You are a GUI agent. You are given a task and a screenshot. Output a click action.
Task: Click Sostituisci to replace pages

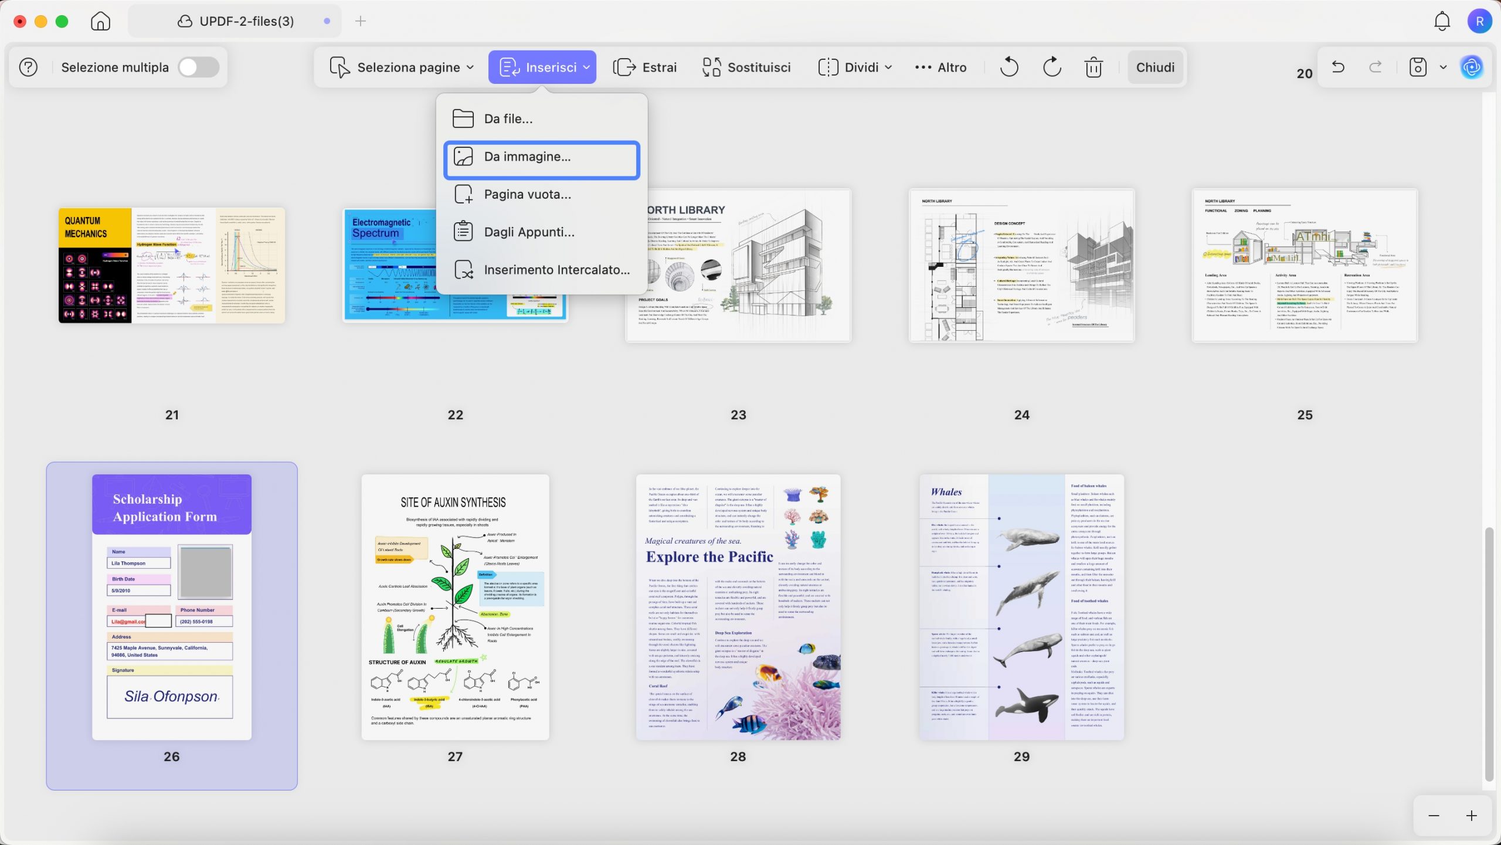746,67
